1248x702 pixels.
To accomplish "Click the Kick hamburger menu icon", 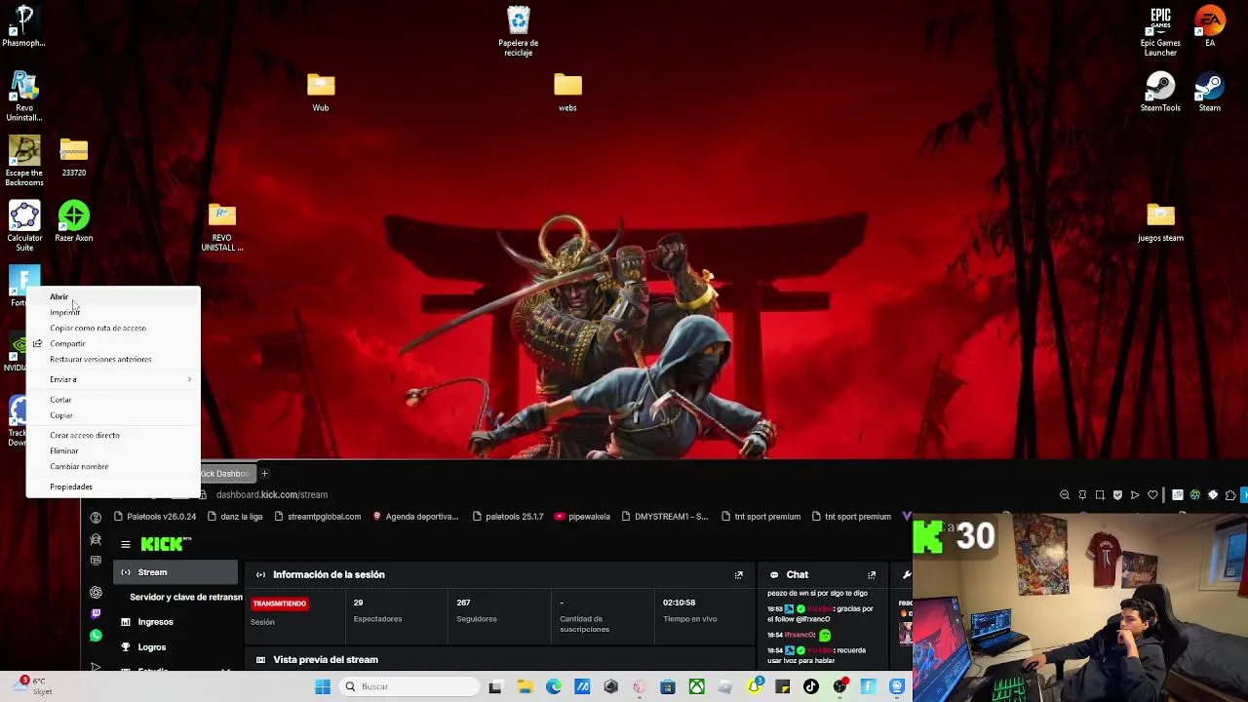I will tap(126, 545).
